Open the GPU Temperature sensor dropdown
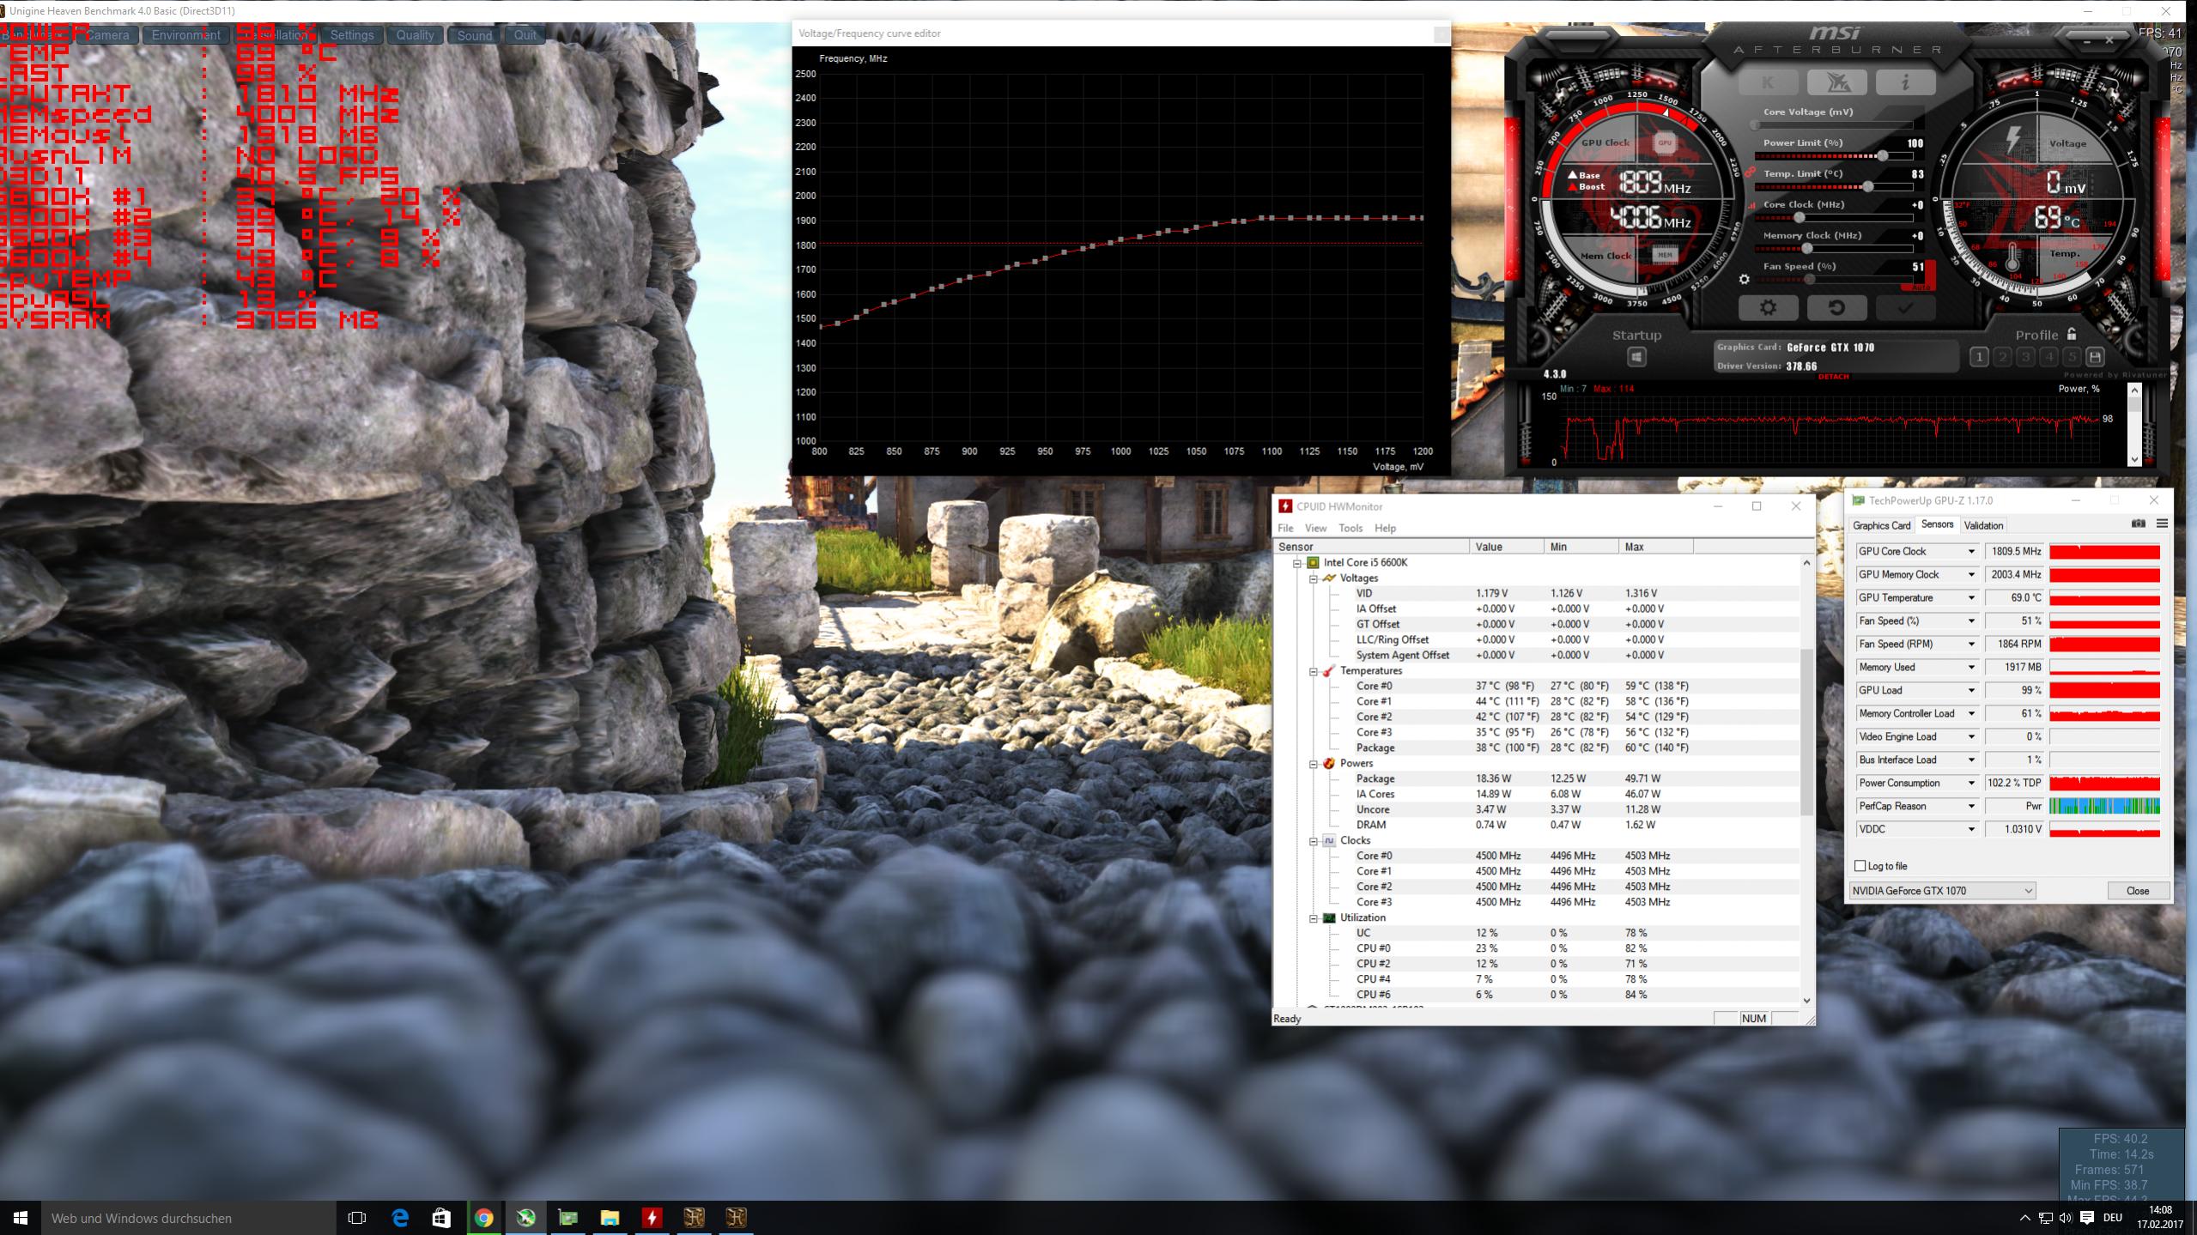Viewport: 2197px width, 1235px height. (x=1971, y=598)
